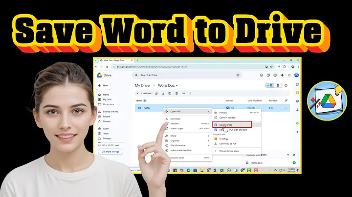Open Google Calendar in the side panel
This screenshot has width=352, height=197.
click(297, 84)
